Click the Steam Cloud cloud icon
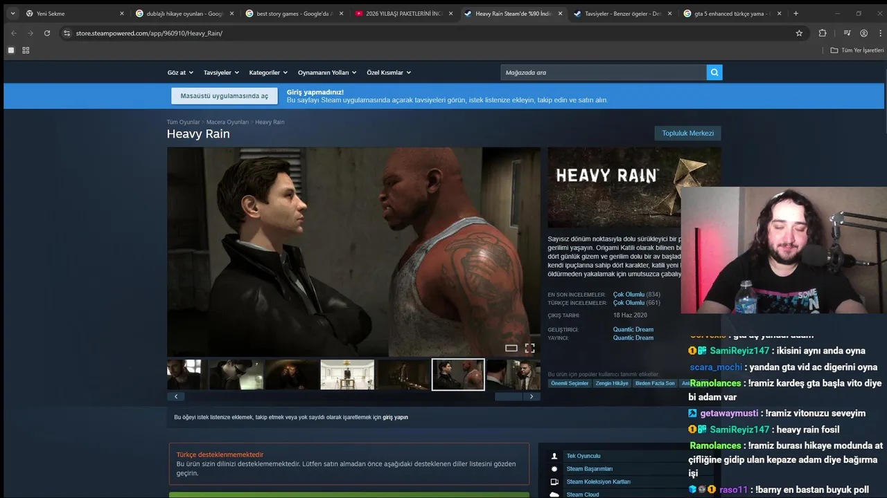 tap(554, 495)
